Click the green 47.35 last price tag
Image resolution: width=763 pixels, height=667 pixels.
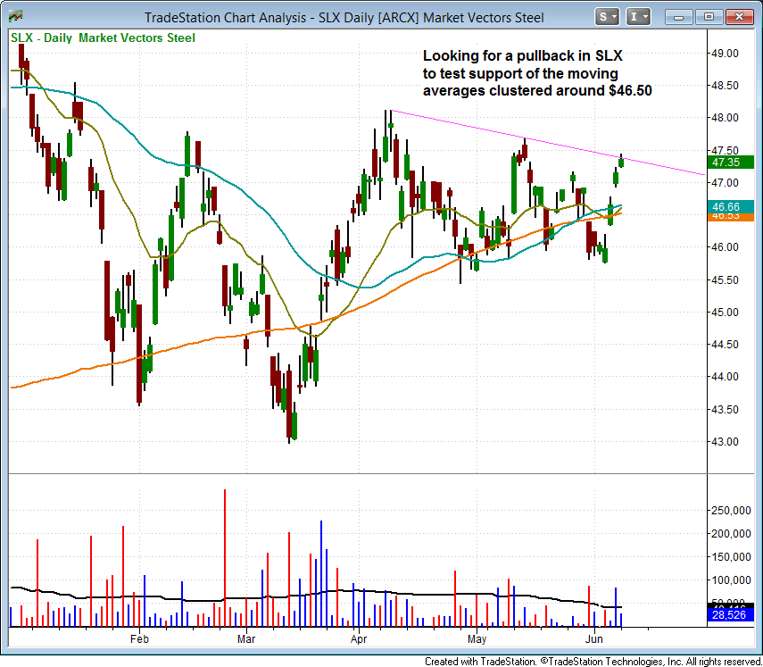tap(731, 163)
